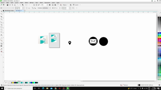Open the Unidades centimetros dropdown
This screenshot has height=90, width=161.
click(x=46, y=8)
